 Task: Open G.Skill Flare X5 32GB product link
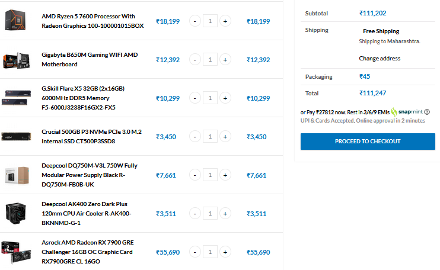coord(83,98)
